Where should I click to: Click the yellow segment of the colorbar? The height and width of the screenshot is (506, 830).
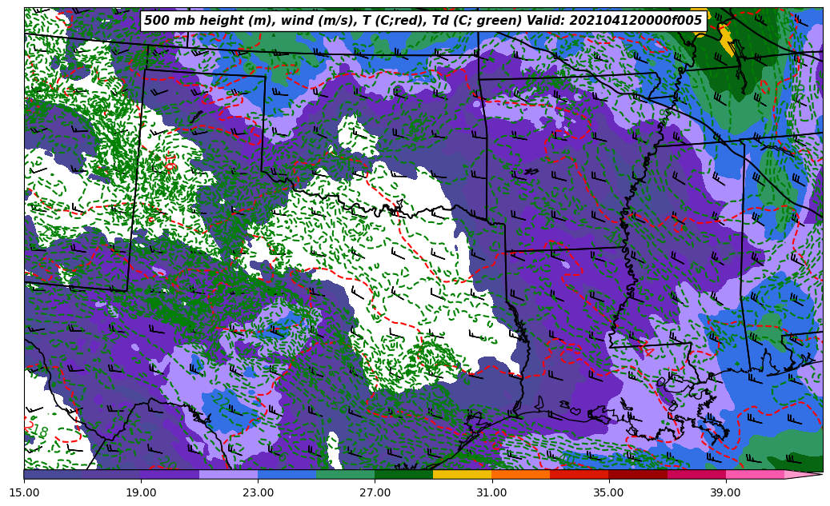pos(462,474)
